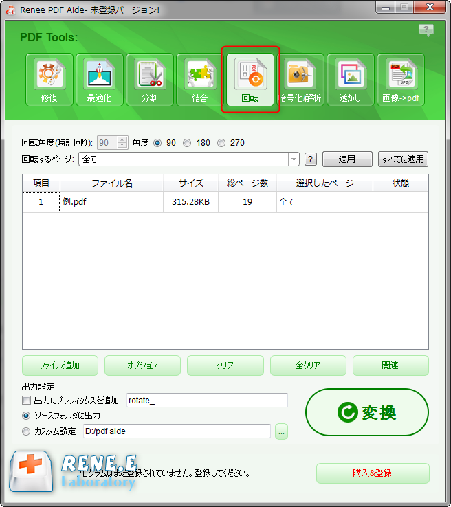This screenshot has width=451, height=507.
Task: Expand the 回転するページ dropdown
Action: click(x=294, y=159)
